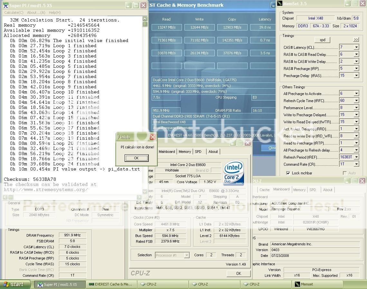Image resolution: width=367 pixels, height=289 pixels.
Task: Open the Processor #1 selection dropdown in CPU-Z
Action: pos(186,255)
